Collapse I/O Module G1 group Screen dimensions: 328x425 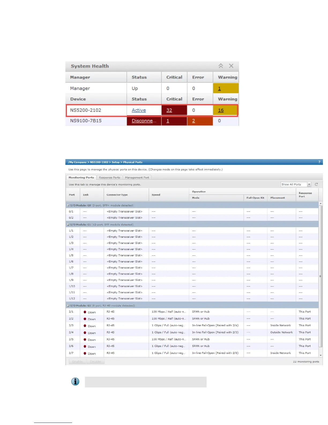68,225
